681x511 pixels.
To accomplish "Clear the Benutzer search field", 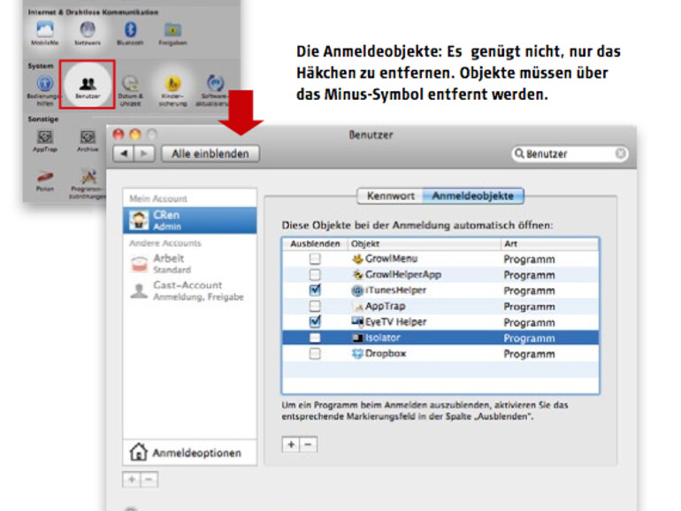I will pos(621,153).
